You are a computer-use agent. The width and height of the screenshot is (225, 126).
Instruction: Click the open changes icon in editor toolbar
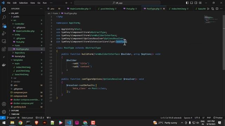(x=213, y=9)
